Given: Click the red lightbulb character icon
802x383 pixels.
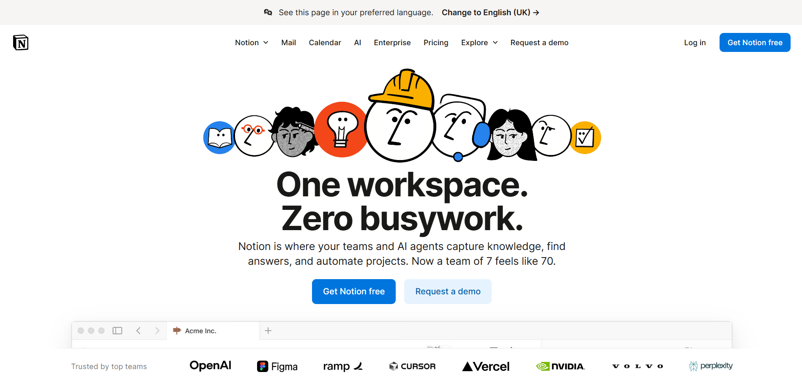Looking at the screenshot, I should 342,130.
